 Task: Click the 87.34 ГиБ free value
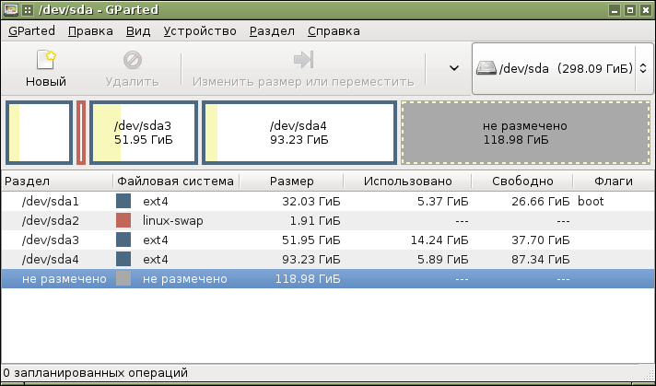point(541,259)
